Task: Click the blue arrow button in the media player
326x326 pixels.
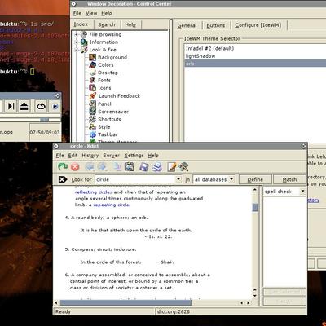Action: [55, 106]
